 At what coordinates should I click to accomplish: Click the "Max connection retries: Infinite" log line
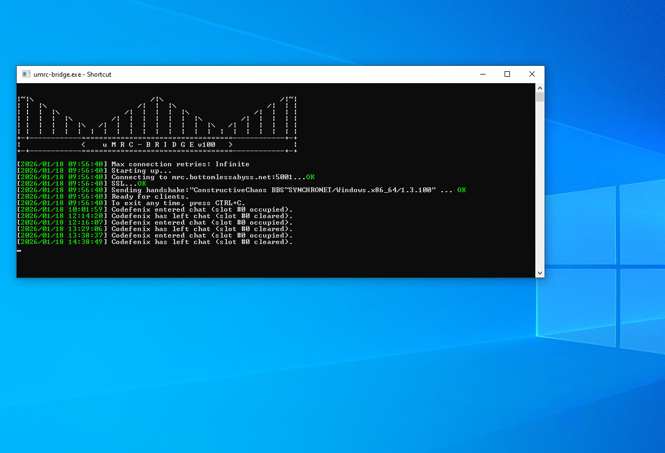tap(180, 164)
